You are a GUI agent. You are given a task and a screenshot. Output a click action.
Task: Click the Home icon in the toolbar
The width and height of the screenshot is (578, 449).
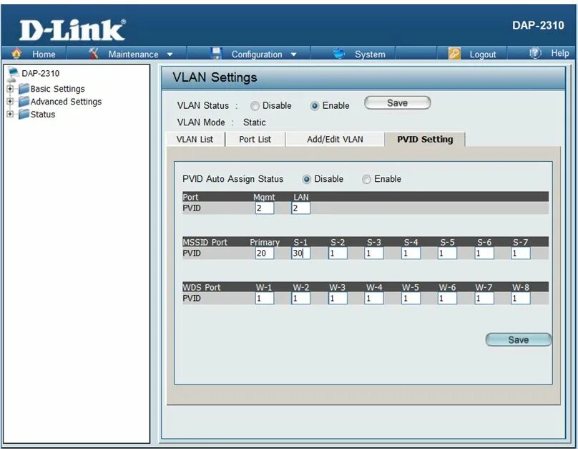pyautogui.click(x=16, y=53)
